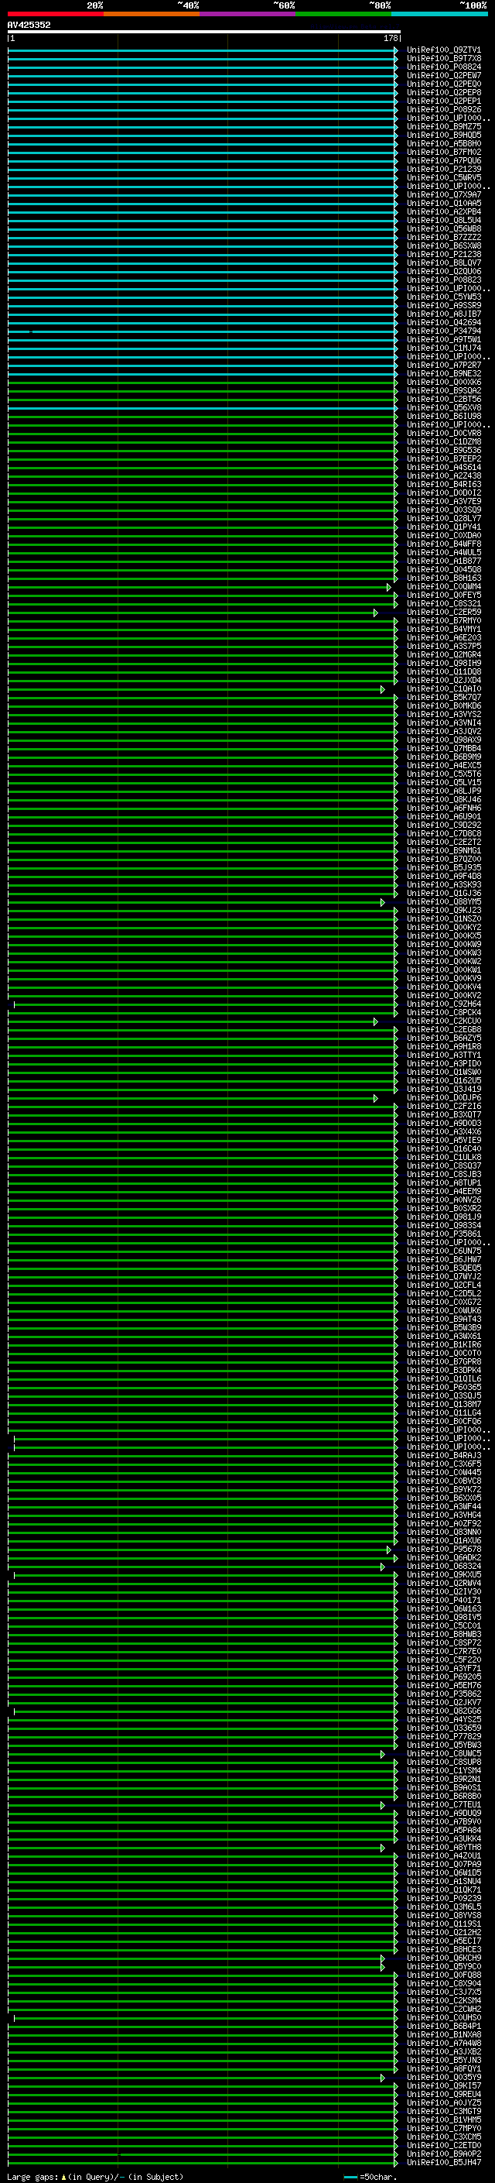
Task: Select the UniRef100_Q98IV5 label
Action: 444,1617
